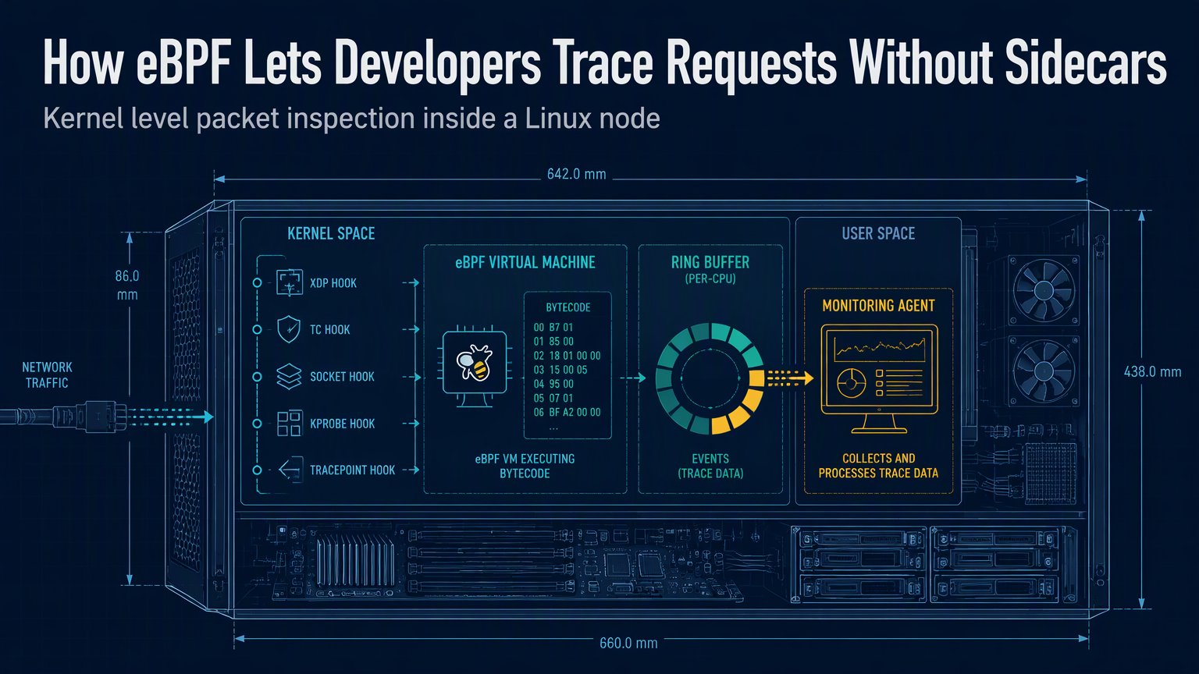
Task: Click the "SOCKET HOOK" label
Action: coord(342,377)
